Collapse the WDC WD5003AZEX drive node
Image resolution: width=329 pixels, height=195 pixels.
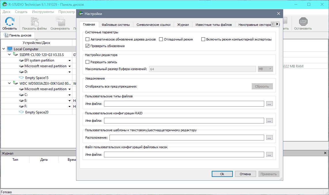tap(9, 83)
